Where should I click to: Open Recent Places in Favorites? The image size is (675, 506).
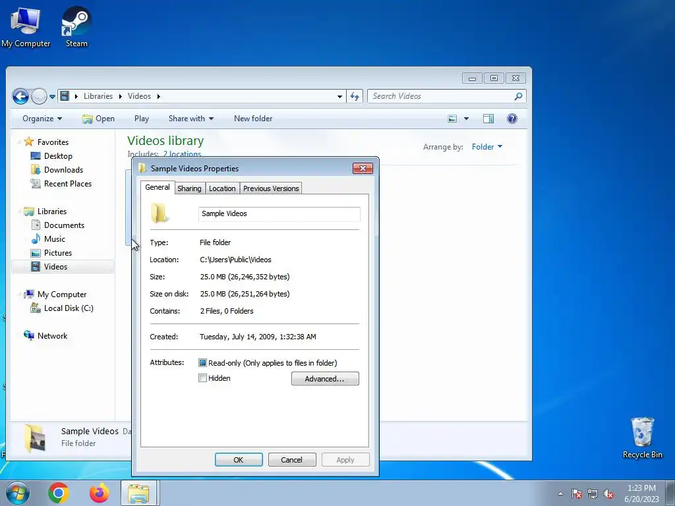[x=67, y=184]
